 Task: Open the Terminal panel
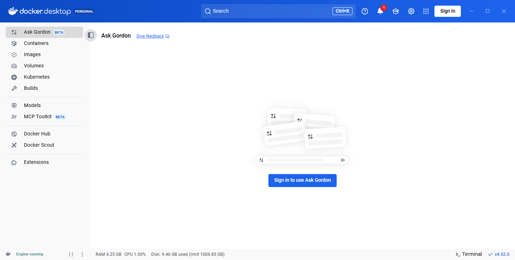coord(469,254)
